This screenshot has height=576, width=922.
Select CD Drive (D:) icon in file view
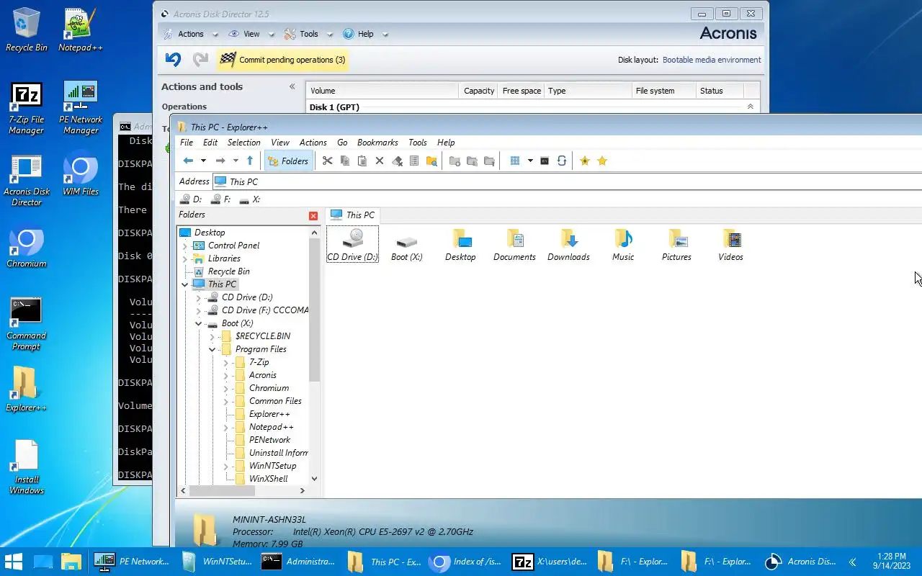[352, 244]
